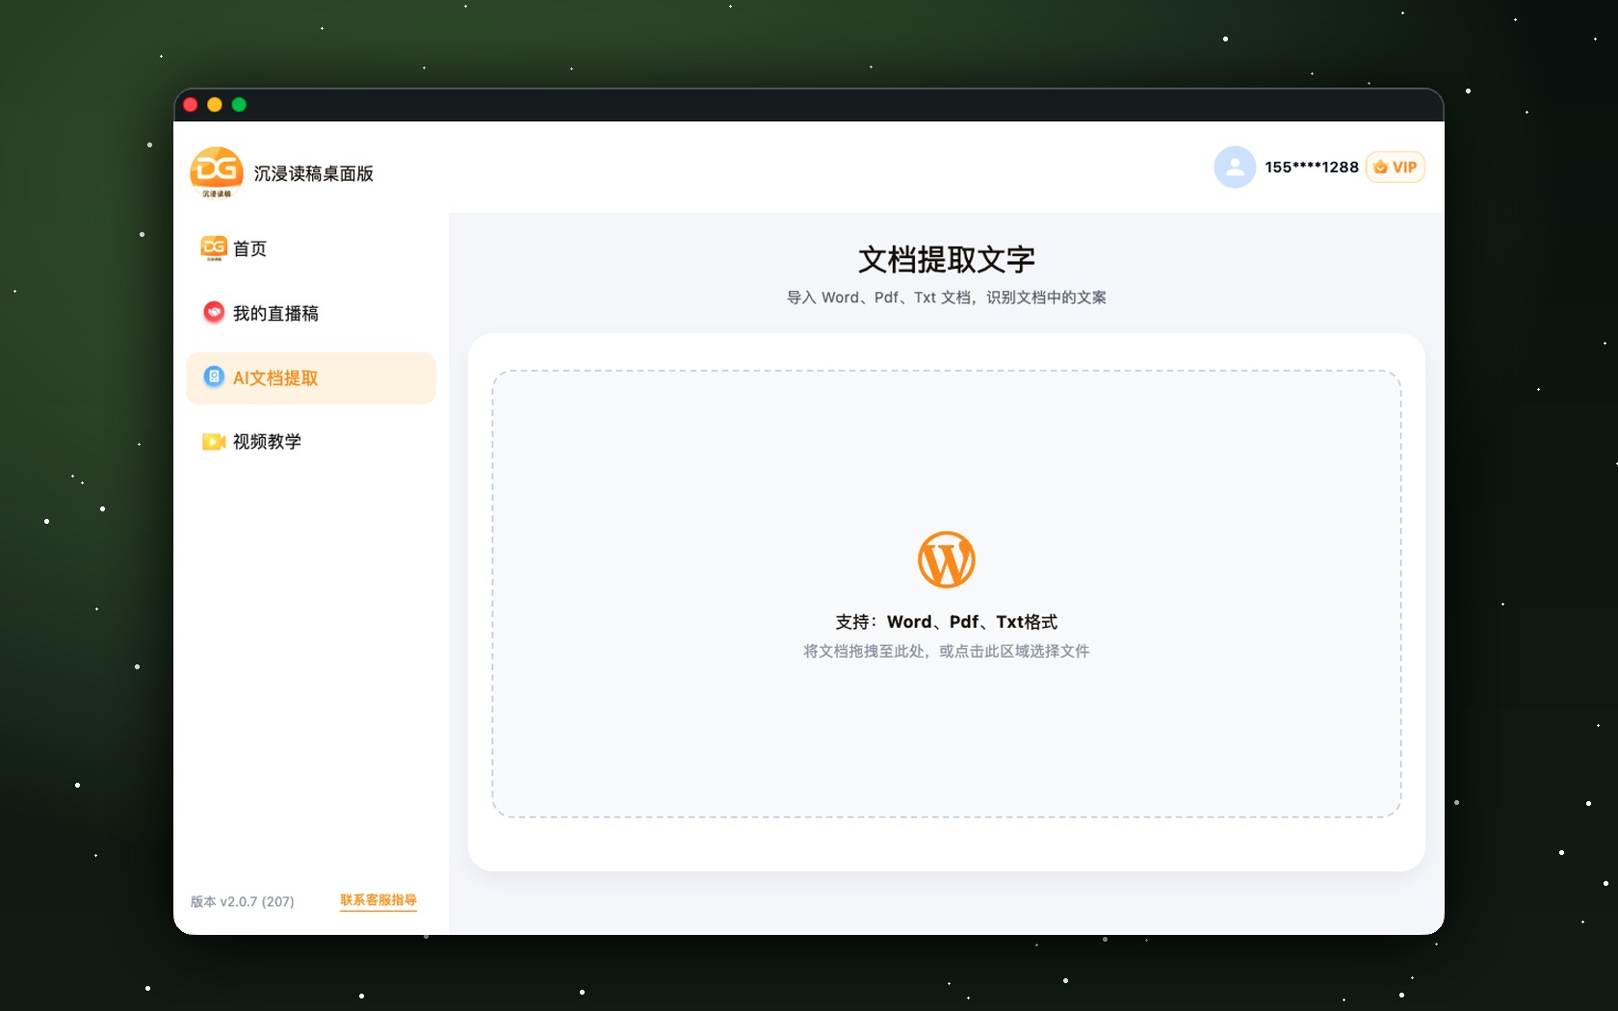Viewport: 1618px width, 1011px height.
Task: Click the version text 版本 v2.0.7 (207)
Action: [243, 902]
